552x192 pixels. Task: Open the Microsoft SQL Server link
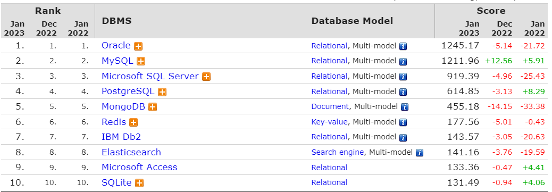(150, 76)
